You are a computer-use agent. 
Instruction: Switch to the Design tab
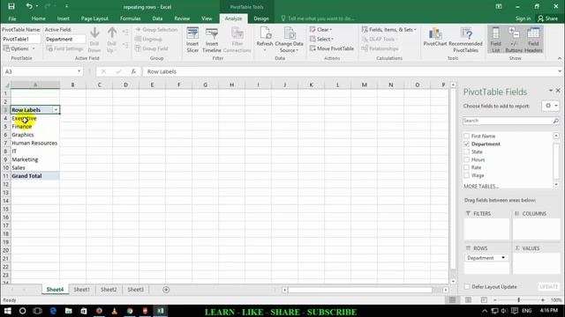point(261,18)
